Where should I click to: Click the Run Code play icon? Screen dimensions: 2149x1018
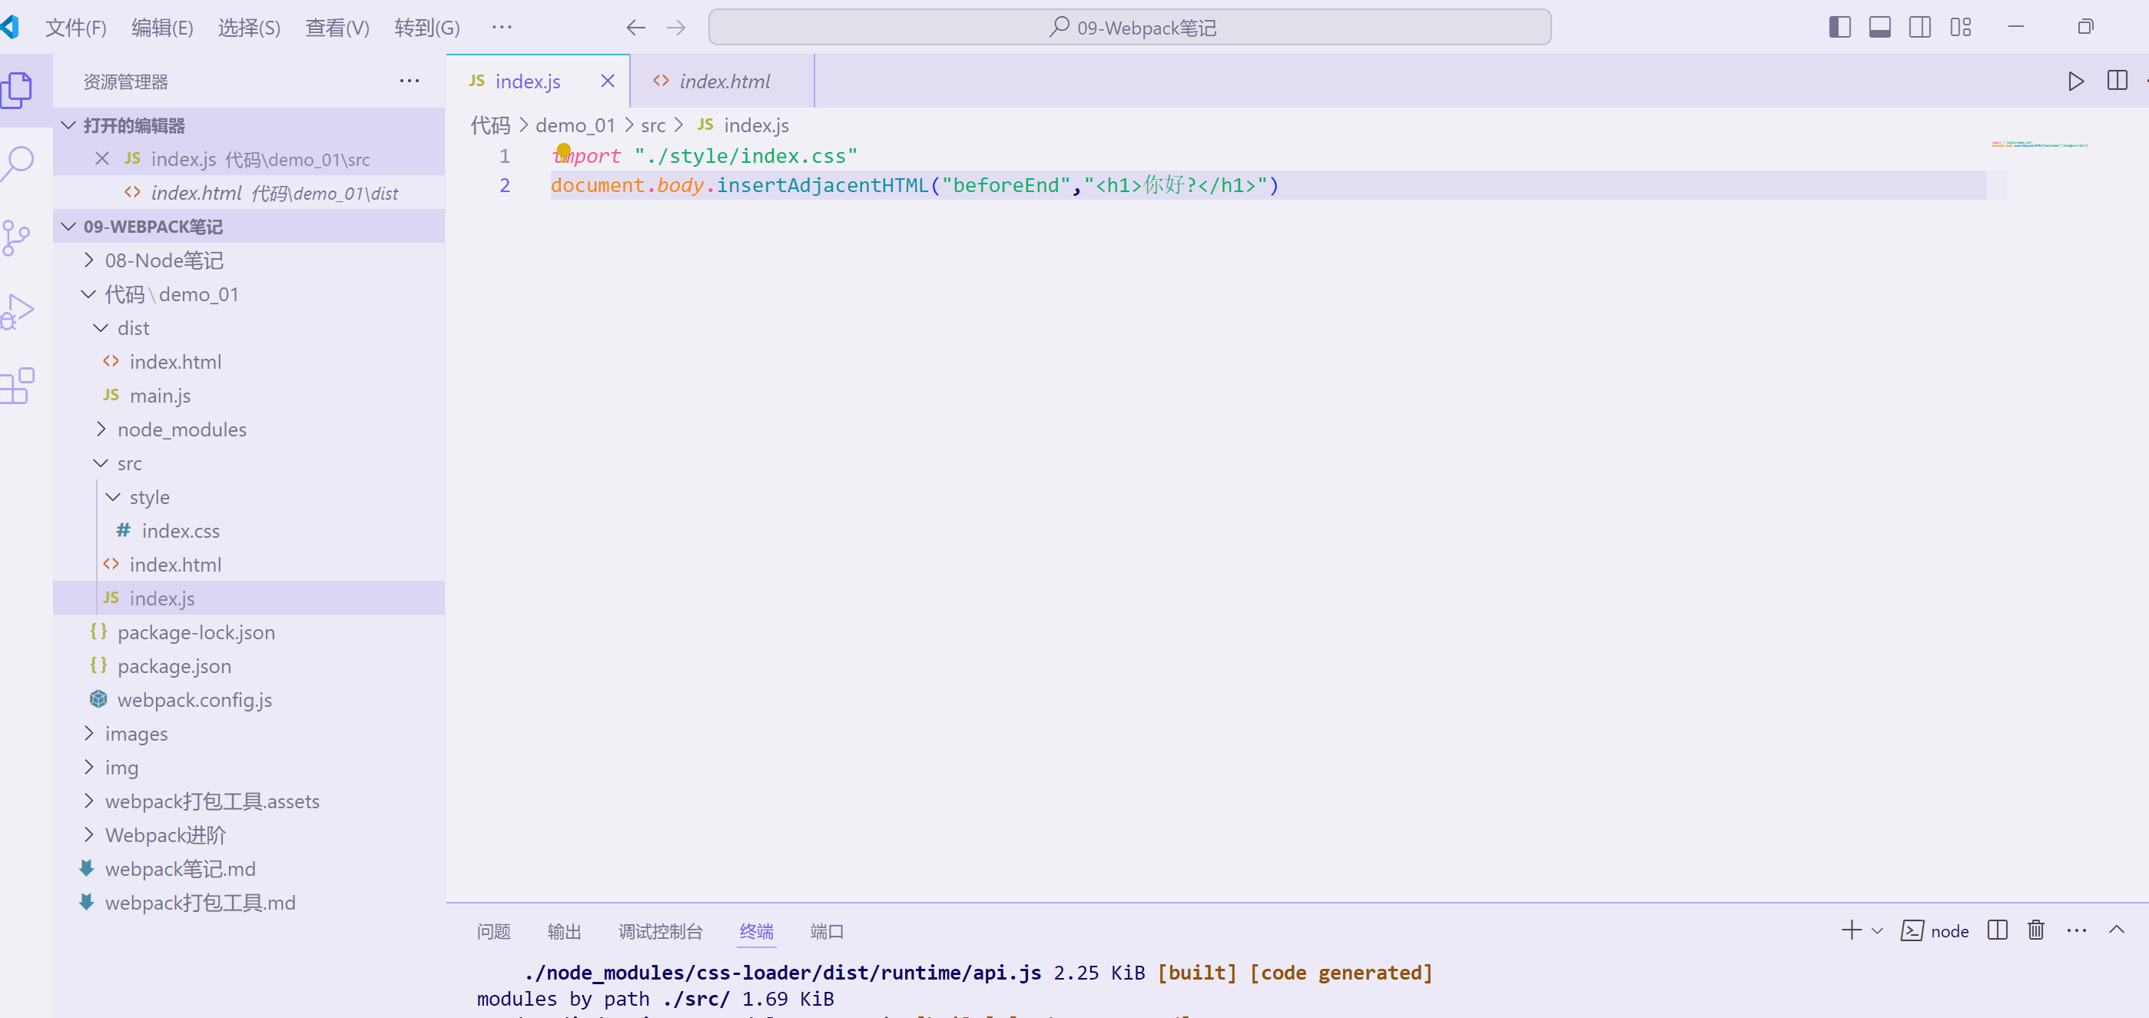click(x=2075, y=81)
